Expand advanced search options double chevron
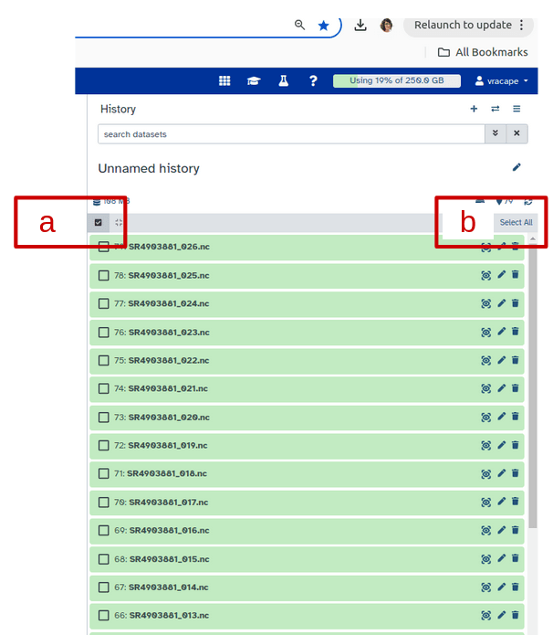 [495, 133]
